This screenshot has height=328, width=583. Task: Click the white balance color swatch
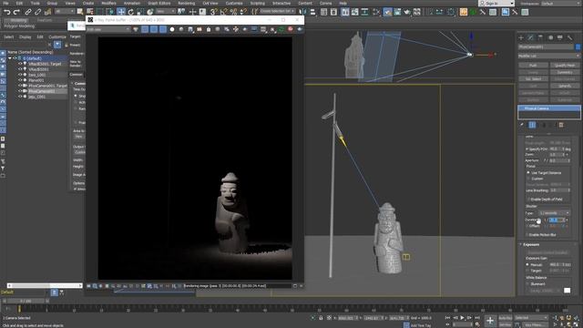click(567, 291)
